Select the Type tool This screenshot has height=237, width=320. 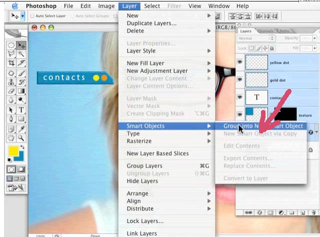pyautogui.click(x=21, y=110)
